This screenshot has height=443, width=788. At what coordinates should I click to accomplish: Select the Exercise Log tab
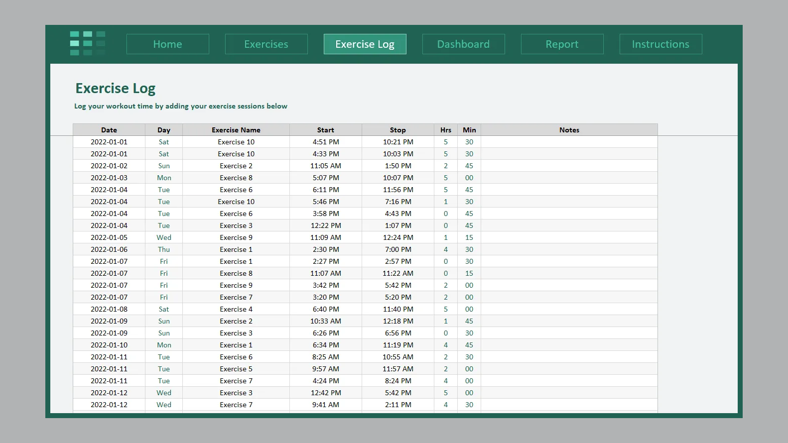[x=365, y=44]
